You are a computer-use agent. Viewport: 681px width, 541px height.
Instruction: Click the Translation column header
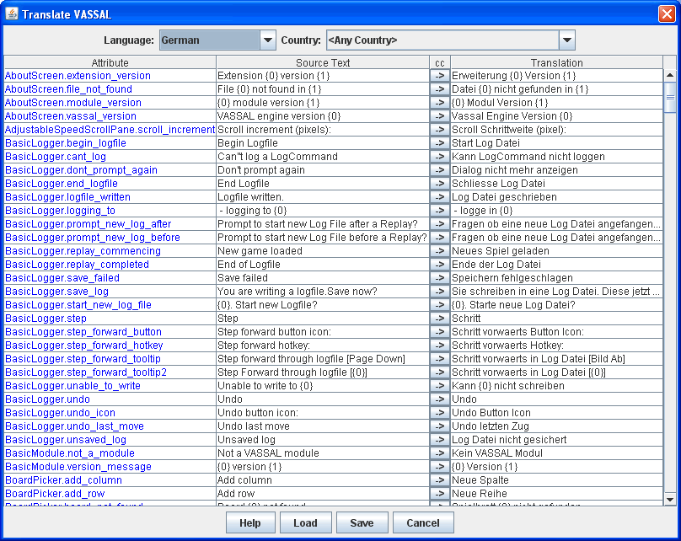[x=556, y=62]
